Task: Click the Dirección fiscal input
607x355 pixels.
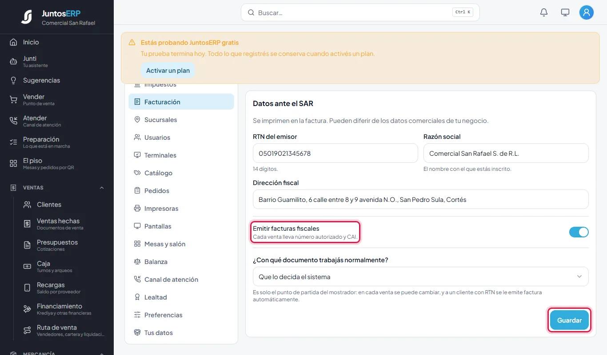Action: [x=420, y=200]
